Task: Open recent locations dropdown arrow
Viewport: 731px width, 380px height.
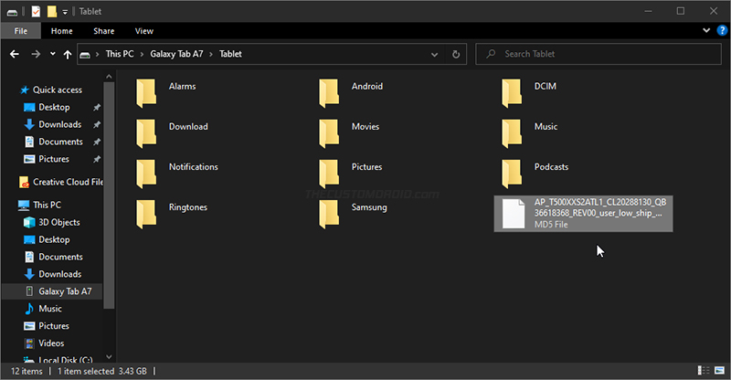Action: pyautogui.click(x=53, y=54)
